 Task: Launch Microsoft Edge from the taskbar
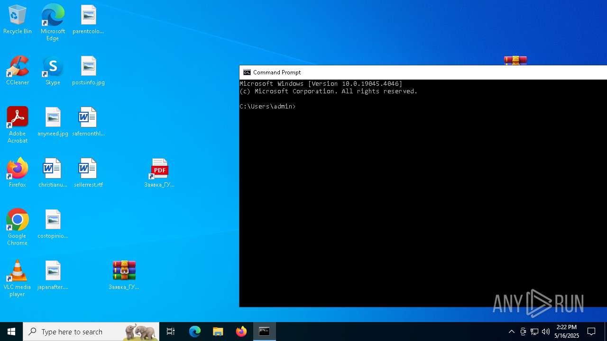(195, 332)
